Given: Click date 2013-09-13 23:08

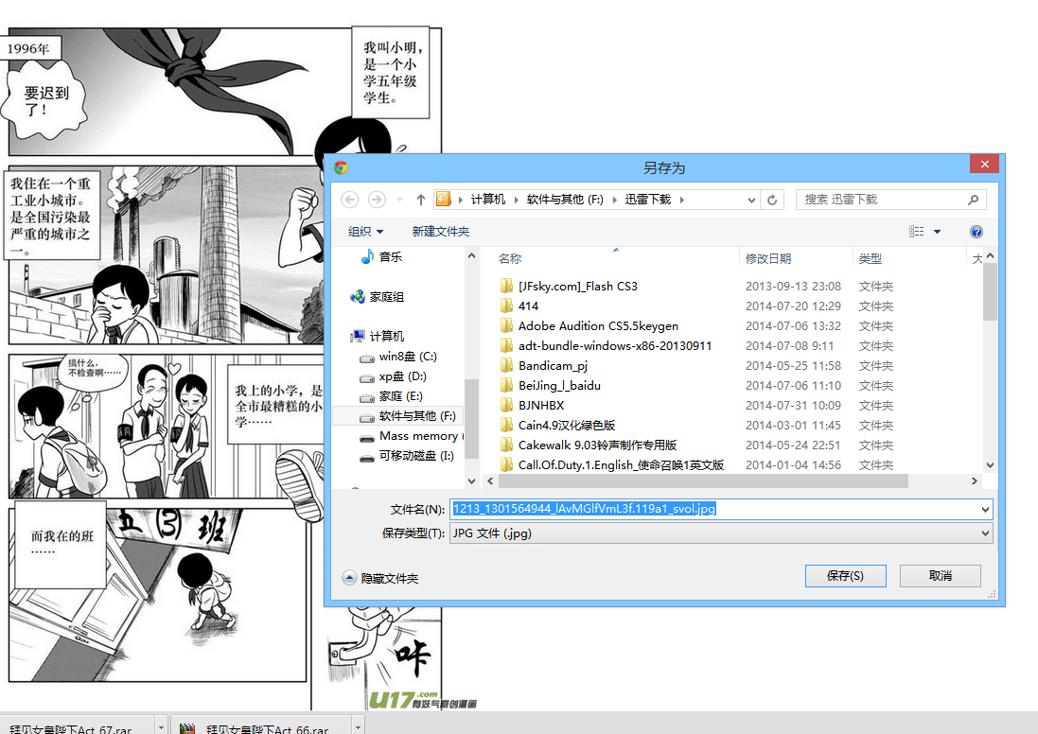Looking at the screenshot, I should [x=793, y=287].
